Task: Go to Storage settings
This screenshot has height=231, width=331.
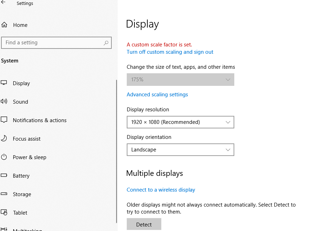Action: (x=22, y=194)
